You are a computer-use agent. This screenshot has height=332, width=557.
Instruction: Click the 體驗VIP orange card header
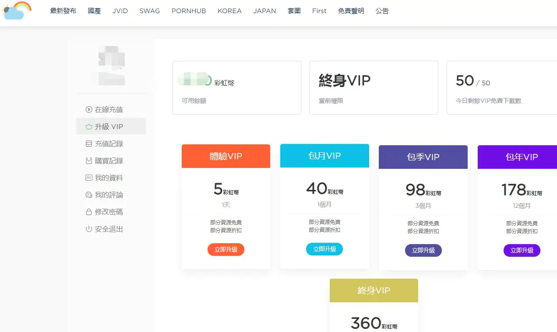(x=226, y=156)
